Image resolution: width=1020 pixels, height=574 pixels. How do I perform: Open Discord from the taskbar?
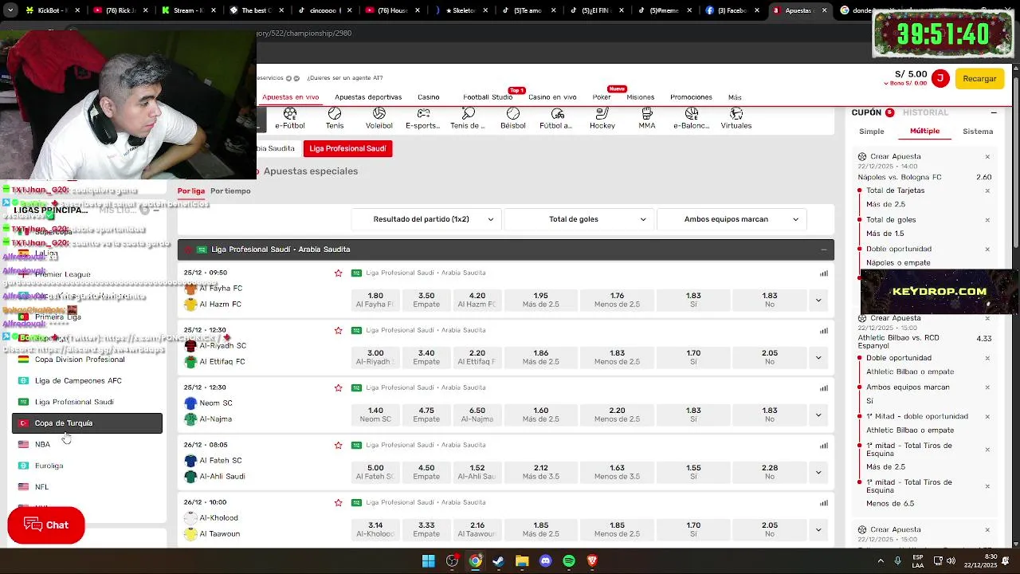(x=545, y=560)
